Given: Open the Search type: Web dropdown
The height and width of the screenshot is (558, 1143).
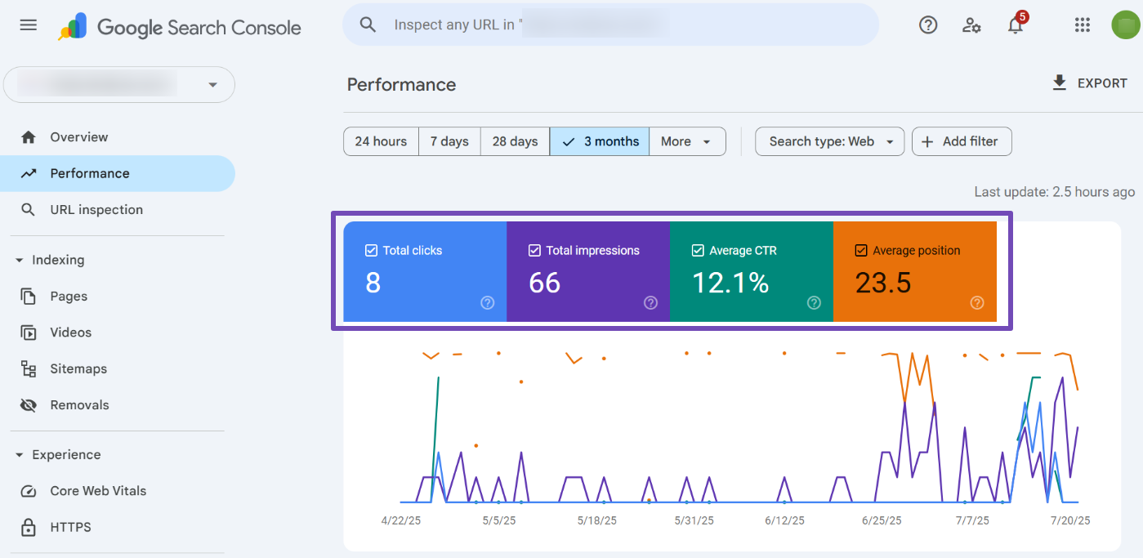Looking at the screenshot, I should 829,141.
